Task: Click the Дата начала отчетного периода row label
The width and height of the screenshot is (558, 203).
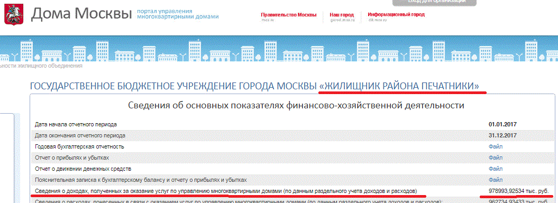Action: pos(76,124)
